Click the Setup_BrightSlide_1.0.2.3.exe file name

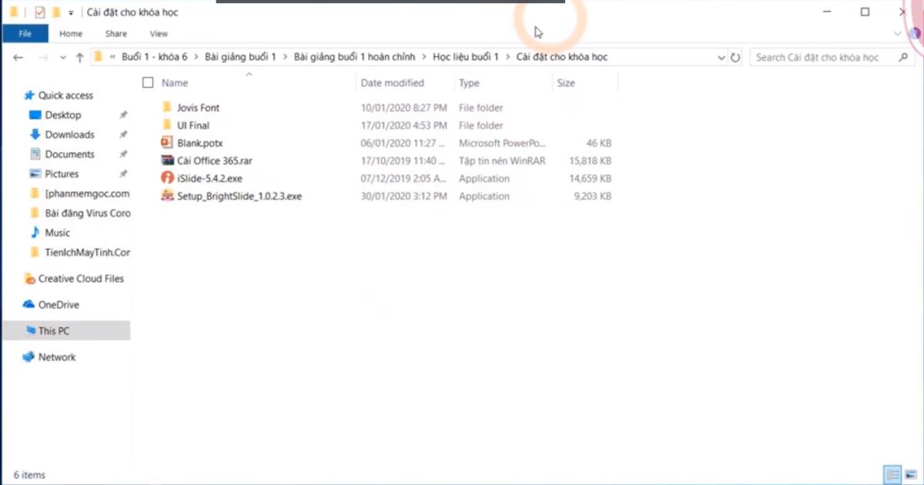[239, 196]
